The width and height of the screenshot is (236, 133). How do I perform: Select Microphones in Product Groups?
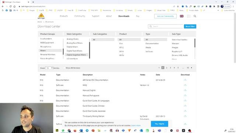(46, 47)
